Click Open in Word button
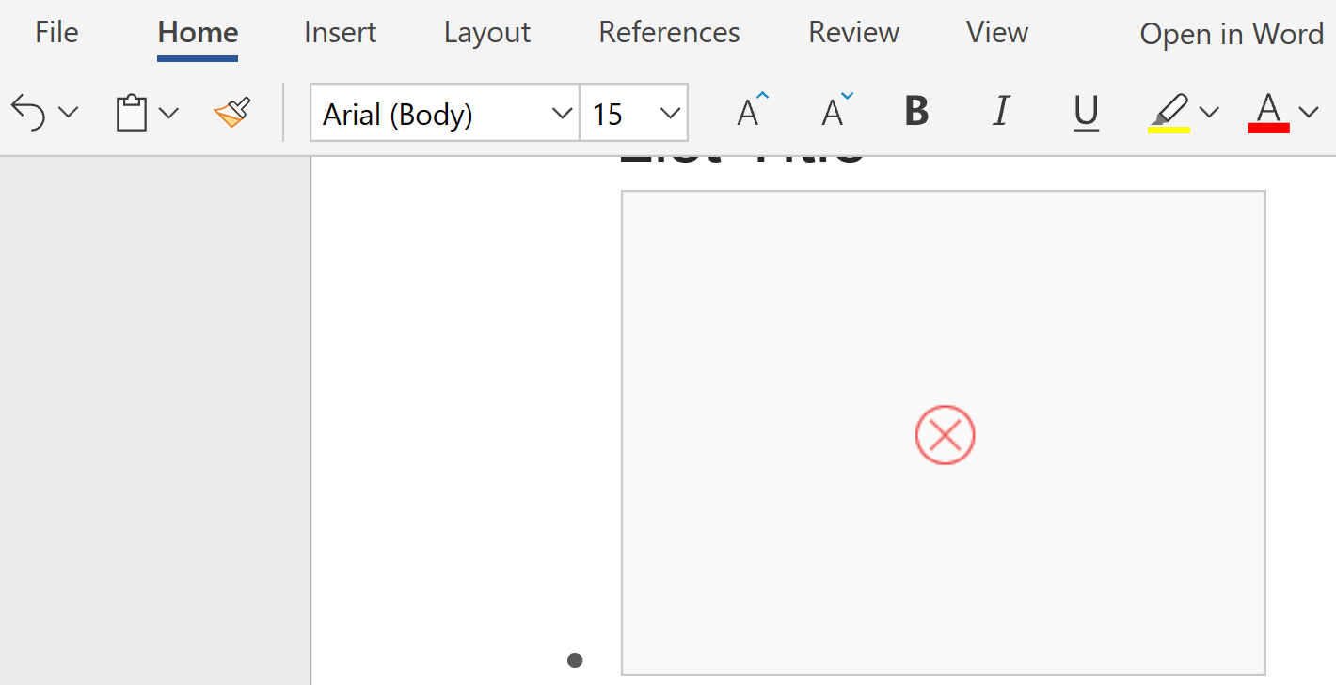This screenshot has height=685, width=1336. coord(1232,35)
